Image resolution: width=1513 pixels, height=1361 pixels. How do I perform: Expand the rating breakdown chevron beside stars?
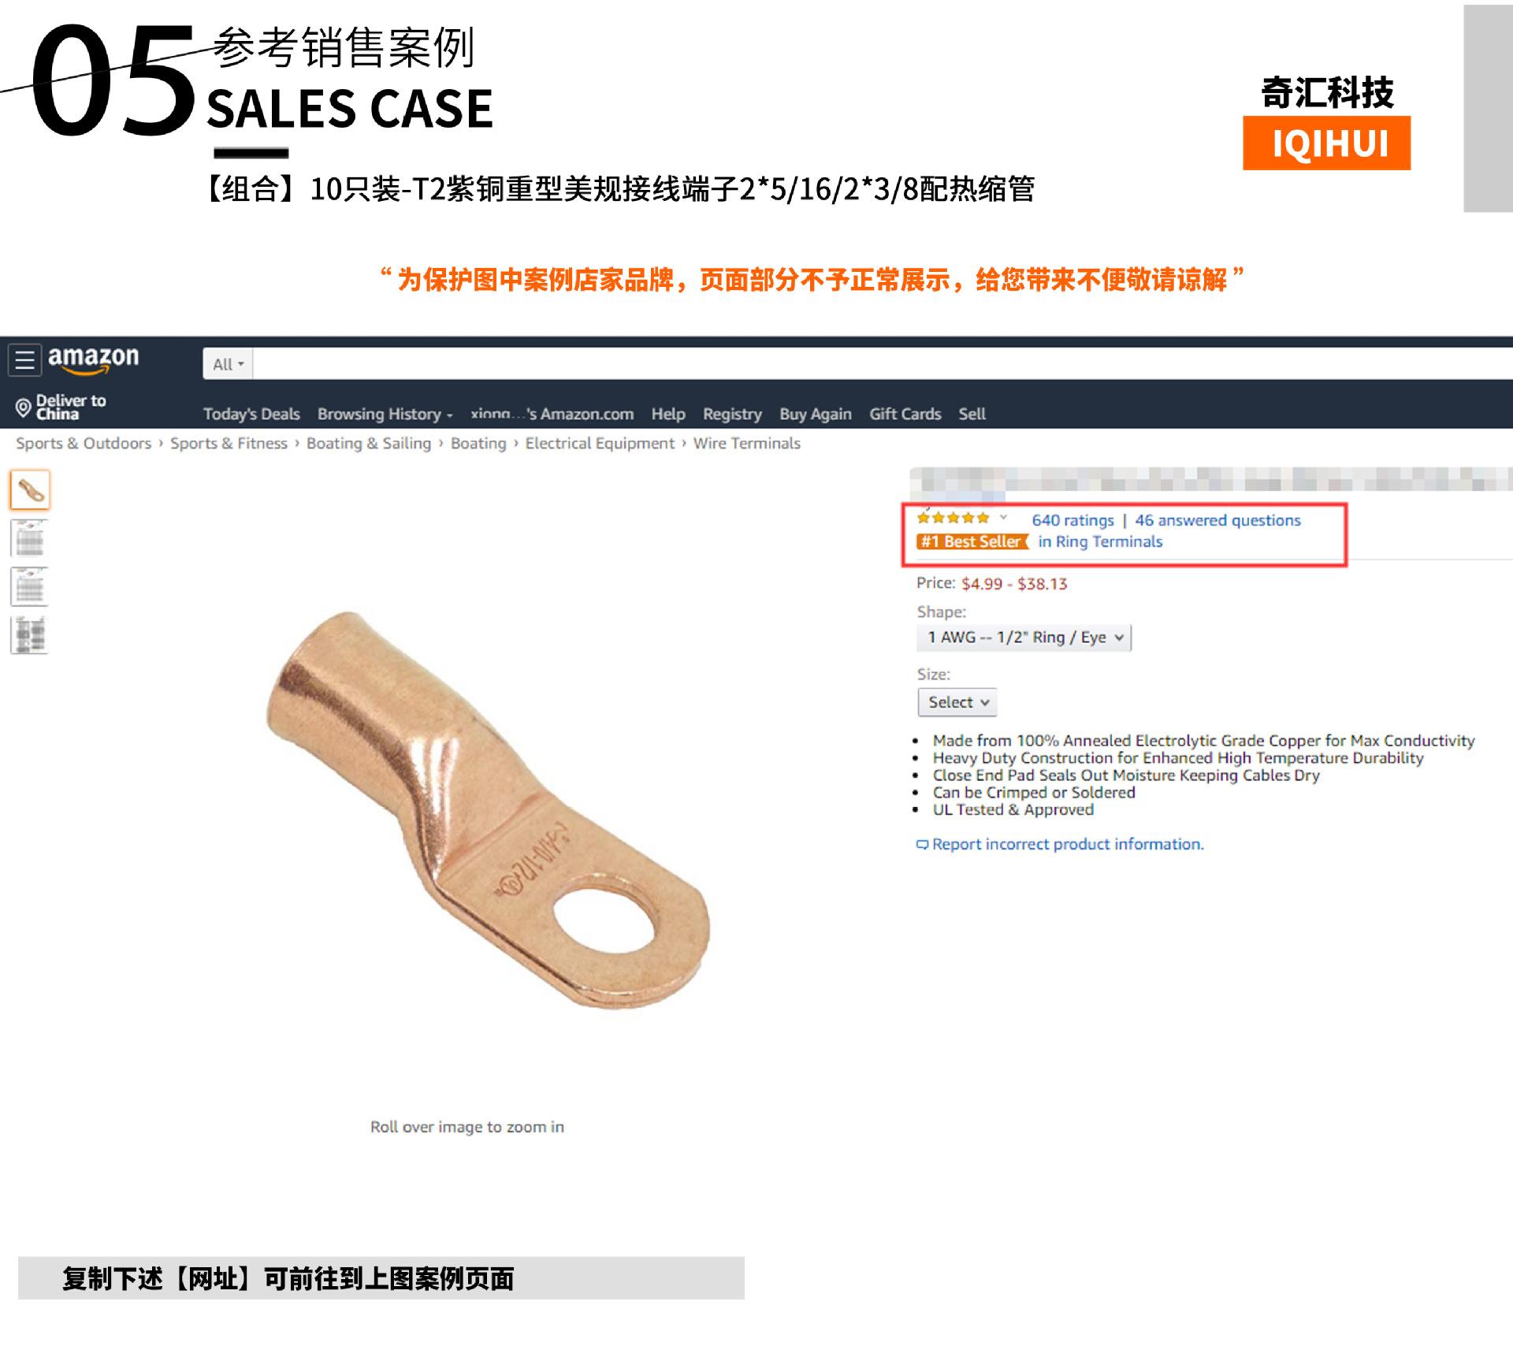tap(1003, 518)
